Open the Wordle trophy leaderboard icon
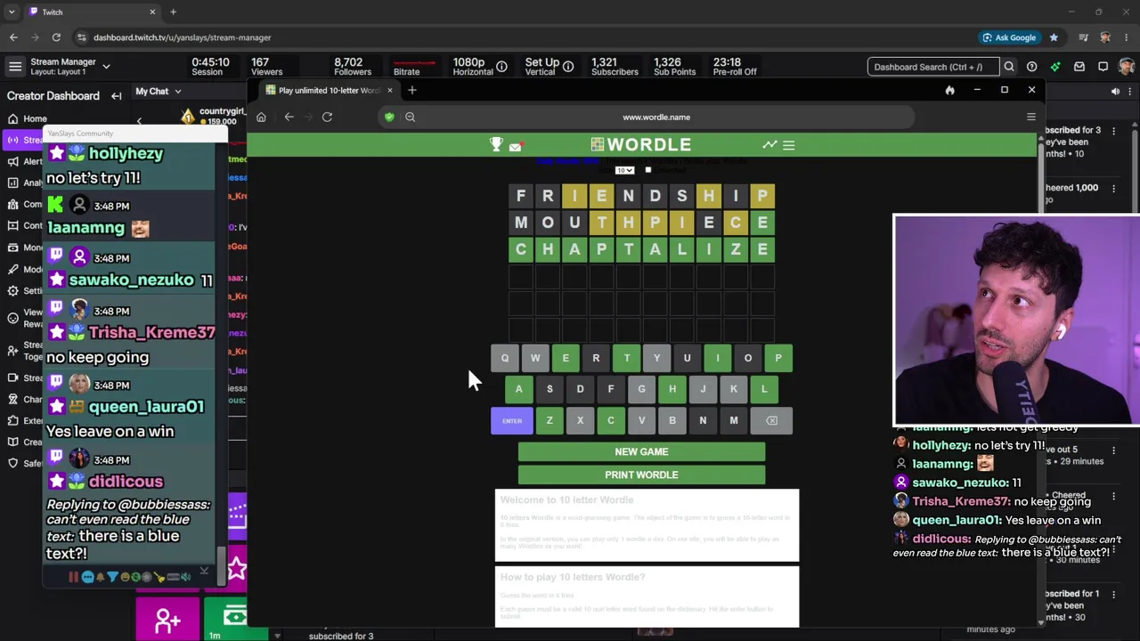Viewport: 1140px width, 641px height. tap(496, 144)
